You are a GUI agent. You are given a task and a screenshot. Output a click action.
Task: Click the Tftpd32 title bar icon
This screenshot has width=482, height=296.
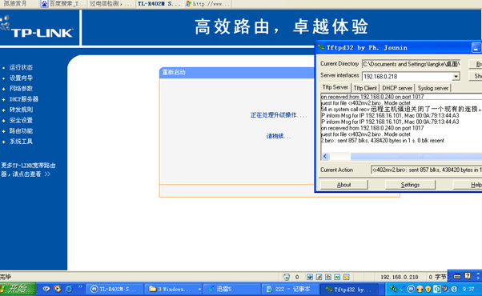pos(321,47)
